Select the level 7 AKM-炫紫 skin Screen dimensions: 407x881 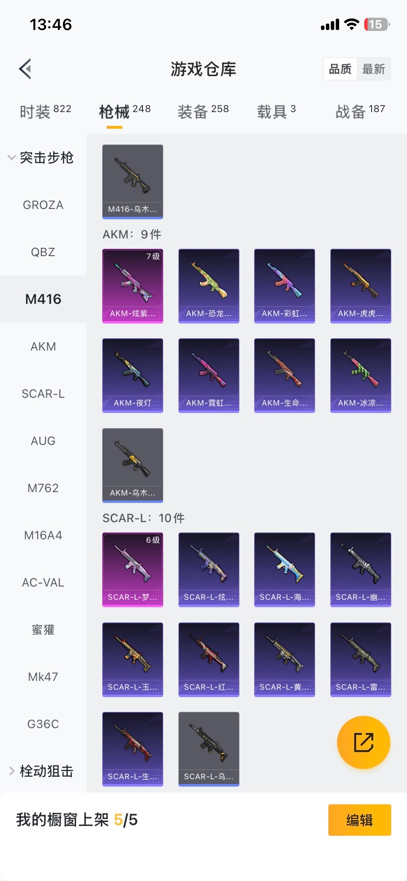point(133,286)
